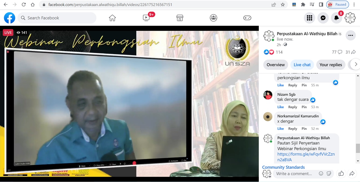Add a sticker to comment

point(329,174)
